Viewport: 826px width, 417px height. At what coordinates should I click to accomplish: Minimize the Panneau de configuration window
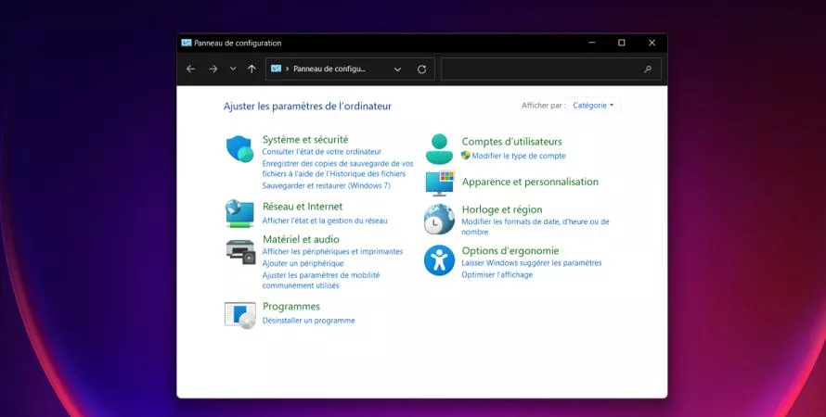[592, 43]
